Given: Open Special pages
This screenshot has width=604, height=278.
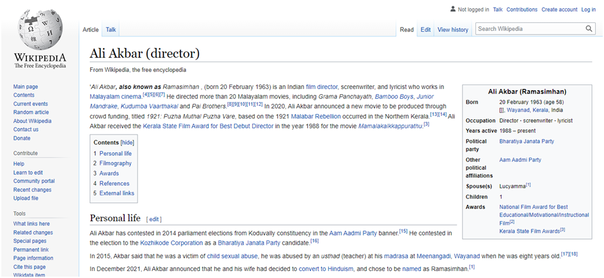Looking at the screenshot, I should click(x=29, y=241).
